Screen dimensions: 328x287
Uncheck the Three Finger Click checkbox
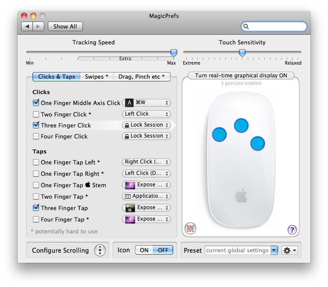[x=36, y=125]
